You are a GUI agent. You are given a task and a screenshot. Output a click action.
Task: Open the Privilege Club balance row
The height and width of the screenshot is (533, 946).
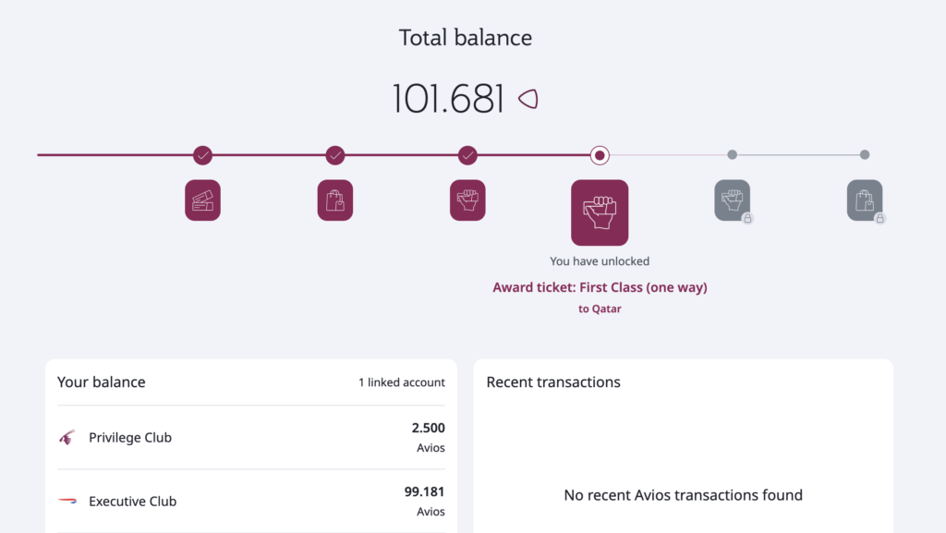point(251,437)
